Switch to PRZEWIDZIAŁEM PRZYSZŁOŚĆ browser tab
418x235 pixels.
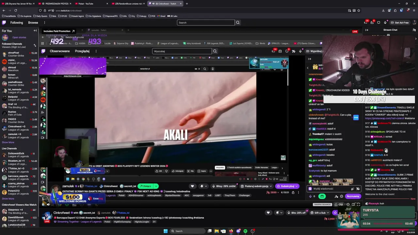[55, 4]
